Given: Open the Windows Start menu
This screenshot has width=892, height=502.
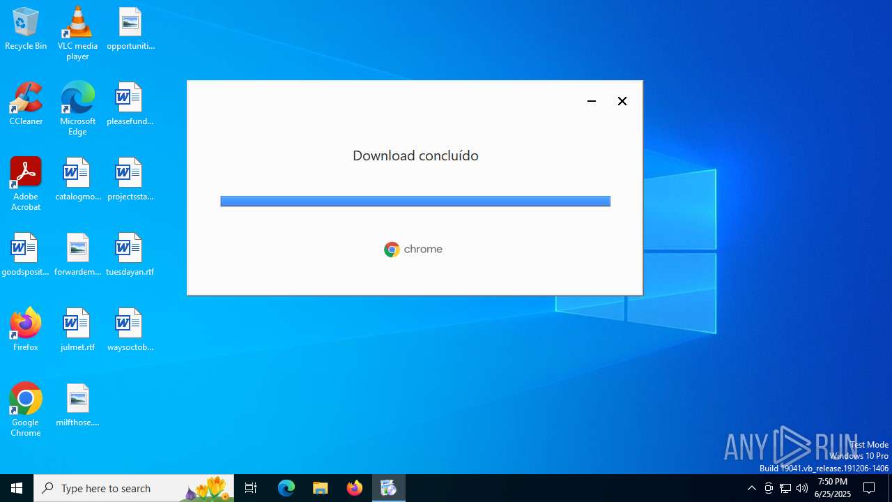Looking at the screenshot, I should pyautogui.click(x=17, y=488).
